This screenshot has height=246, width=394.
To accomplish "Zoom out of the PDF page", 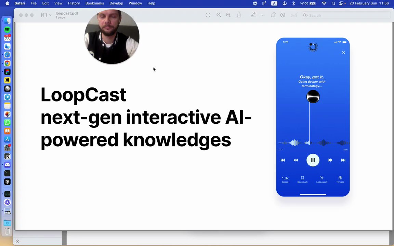I will coord(219,15).
